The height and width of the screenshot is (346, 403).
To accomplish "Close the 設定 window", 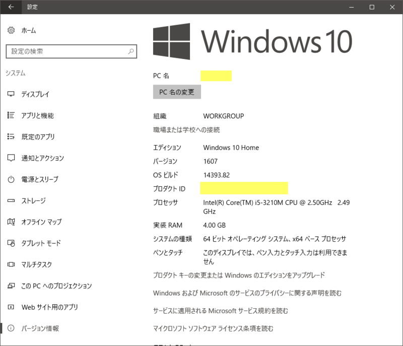I will point(392,7).
